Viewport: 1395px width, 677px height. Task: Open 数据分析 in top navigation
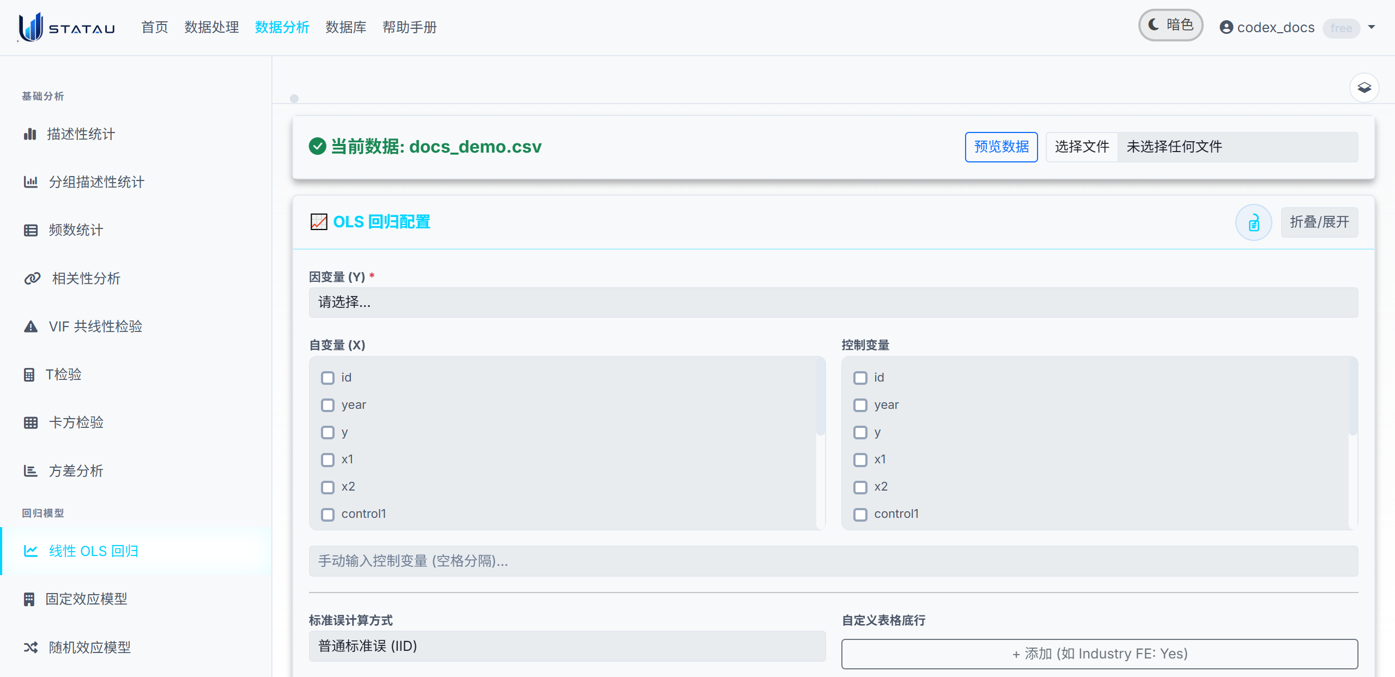point(282,27)
